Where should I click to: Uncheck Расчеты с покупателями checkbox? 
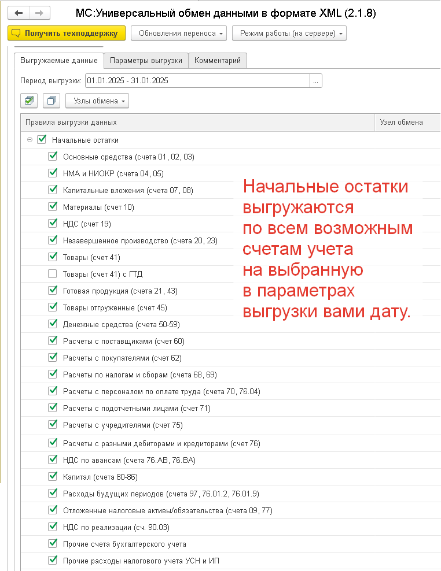[x=53, y=357]
